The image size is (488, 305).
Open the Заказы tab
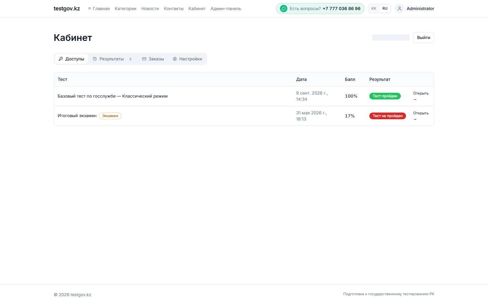153,59
